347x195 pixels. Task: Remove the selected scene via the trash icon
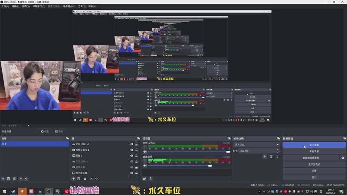pos(8,179)
